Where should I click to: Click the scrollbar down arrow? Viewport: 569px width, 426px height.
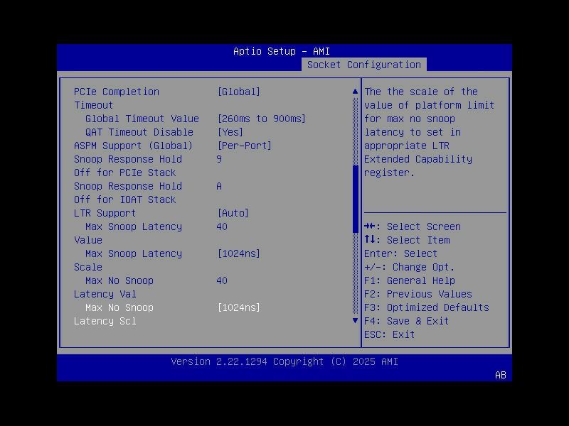[x=354, y=321]
